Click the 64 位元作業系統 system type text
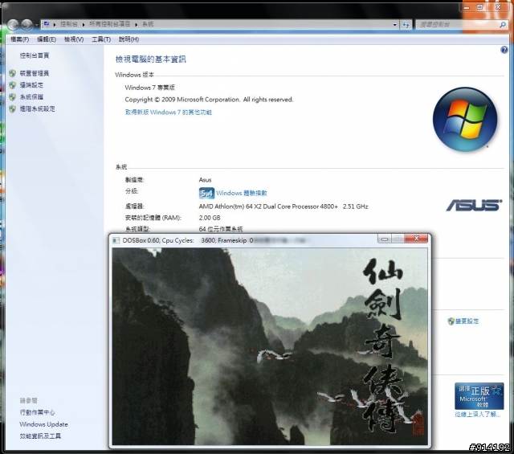Screen dimensions: 514x454 [221, 229]
